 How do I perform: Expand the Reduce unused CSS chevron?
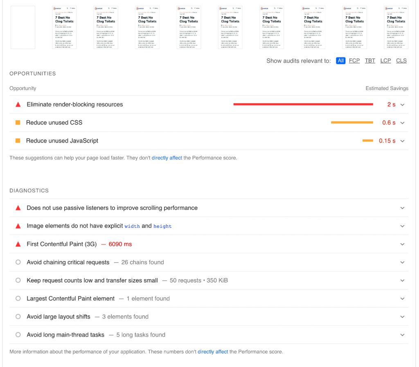[402, 123]
